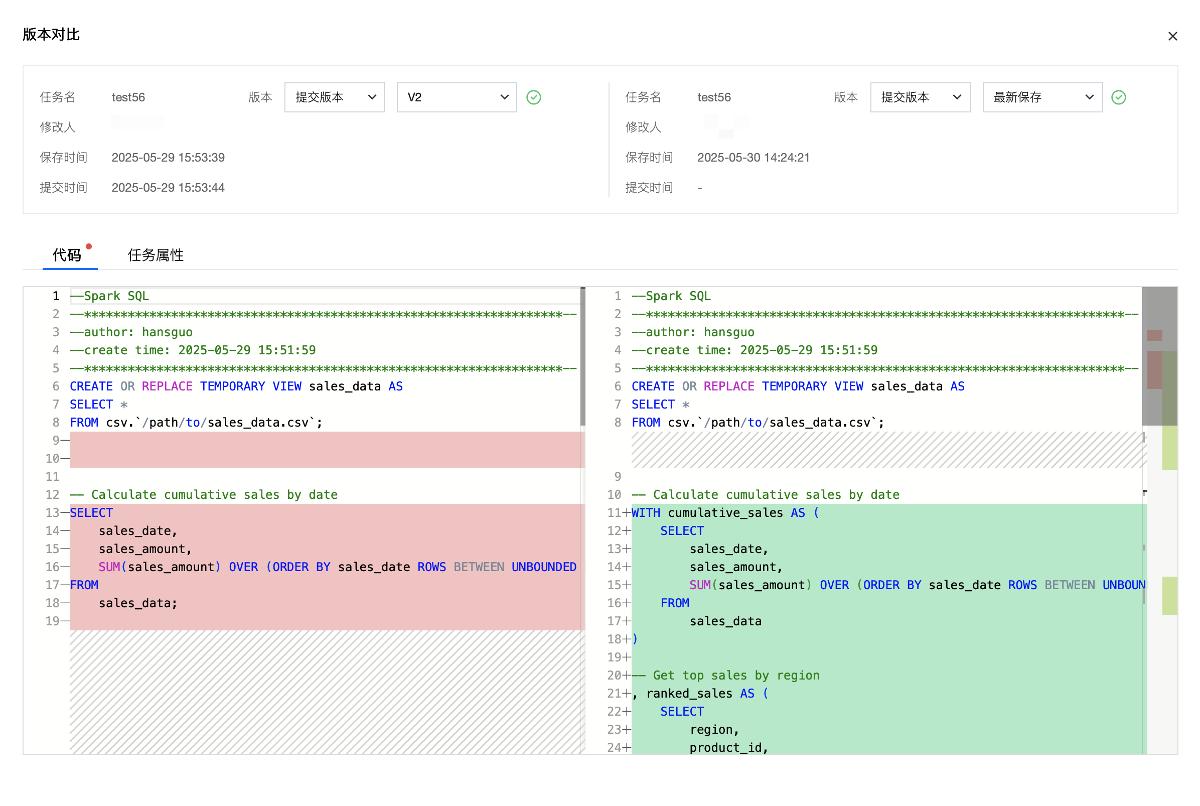Click line 11 plus marker in right pane
This screenshot has height=806, width=1200.
coord(626,512)
